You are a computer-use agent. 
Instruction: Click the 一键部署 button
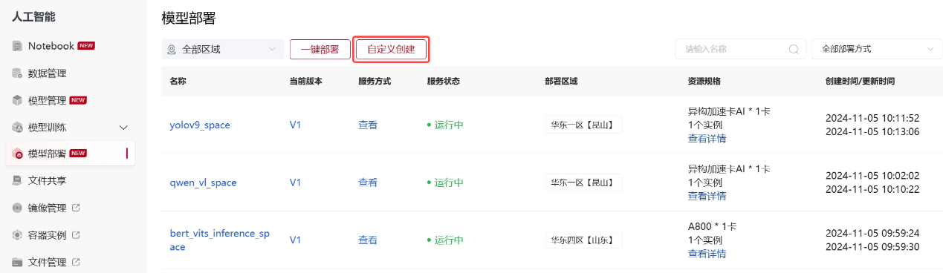point(320,50)
